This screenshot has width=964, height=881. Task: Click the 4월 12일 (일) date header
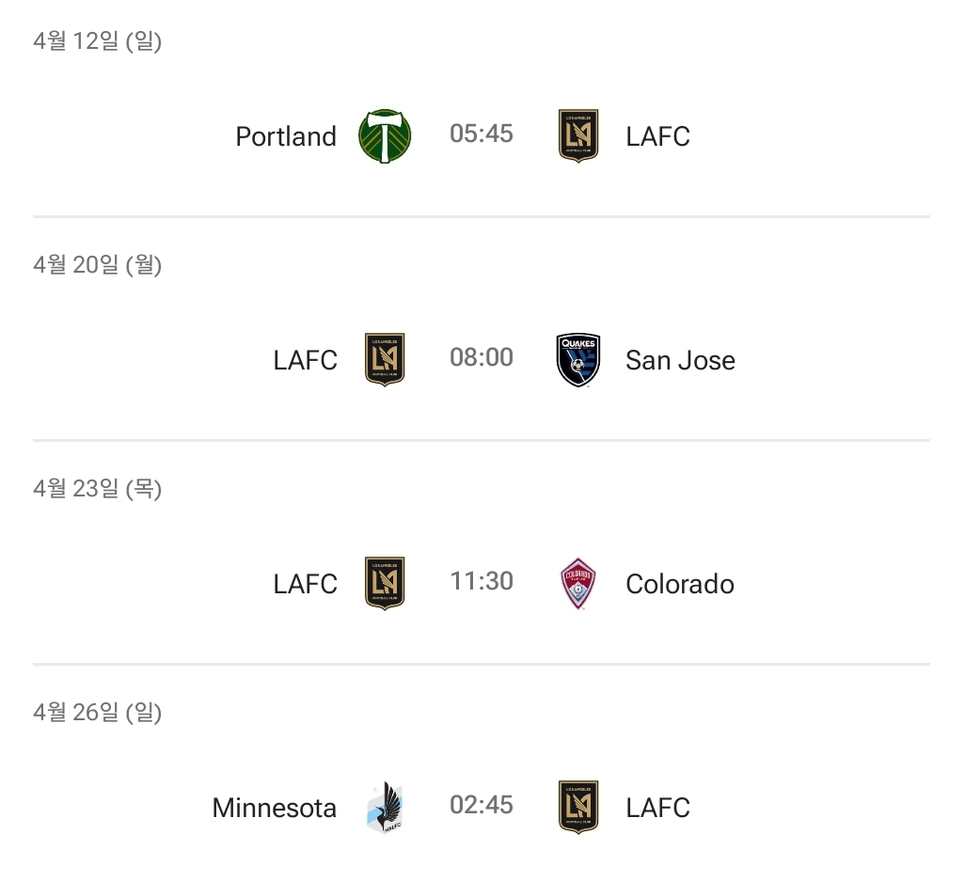click(x=98, y=41)
